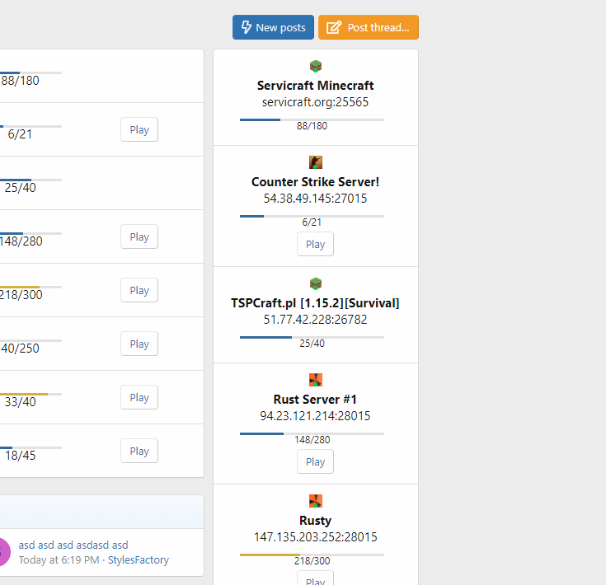Image resolution: width=606 pixels, height=585 pixels.
Task: Open the Servicraft Minecraft server title
Action: 315,86
